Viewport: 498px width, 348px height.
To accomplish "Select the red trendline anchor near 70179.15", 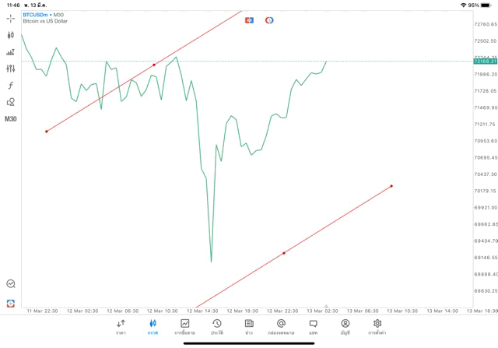I will pos(391,186).
